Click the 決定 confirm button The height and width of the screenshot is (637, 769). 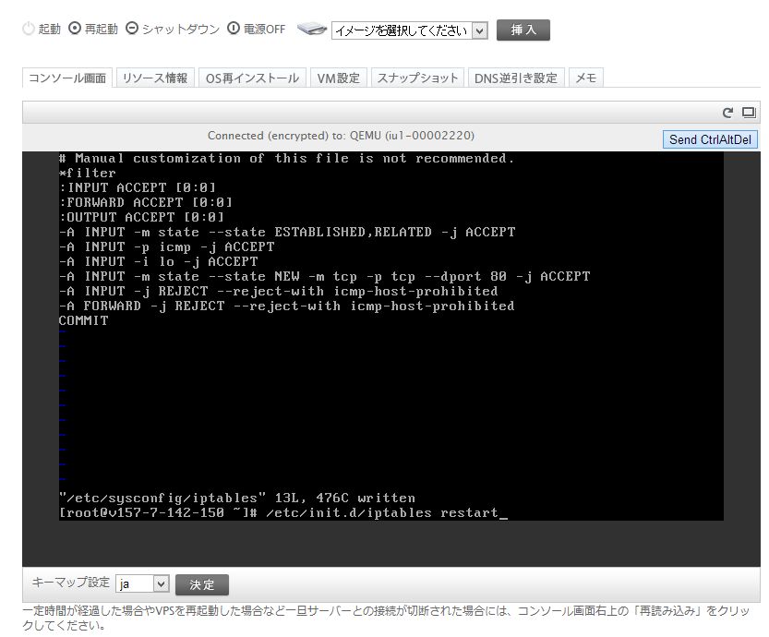tap(202, 584)
